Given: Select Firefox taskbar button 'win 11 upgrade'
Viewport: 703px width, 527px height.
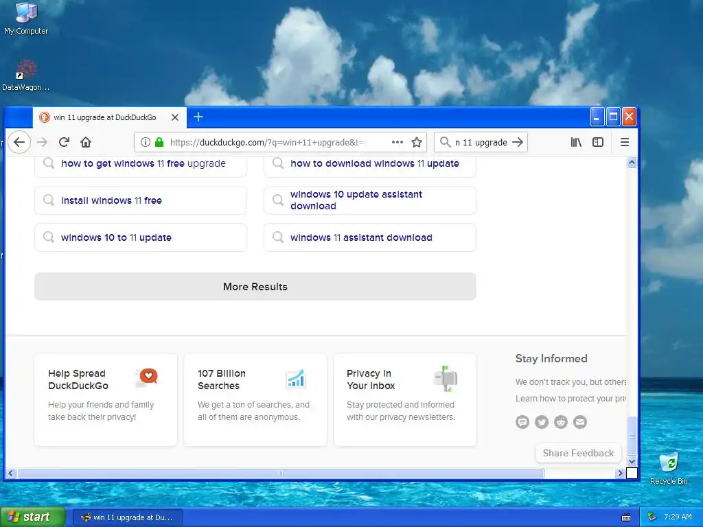Looking at the screenshot, I should (127, 517).
